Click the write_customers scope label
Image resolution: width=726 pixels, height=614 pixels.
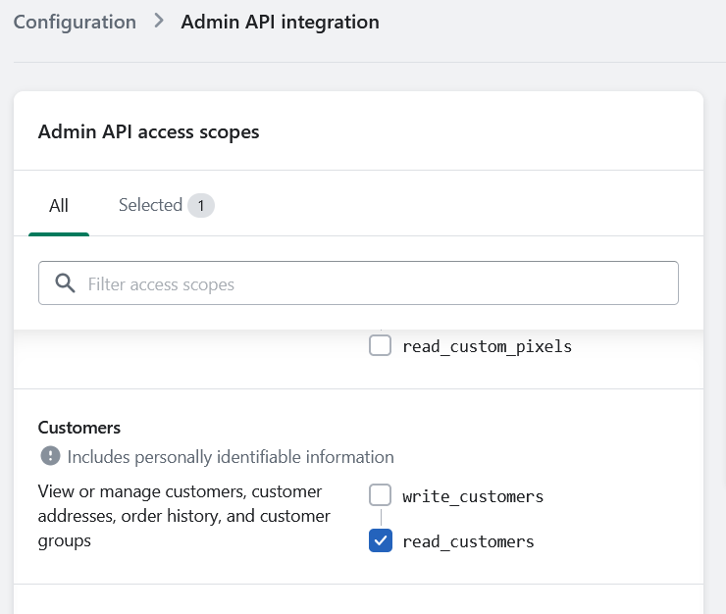(473, 496)
